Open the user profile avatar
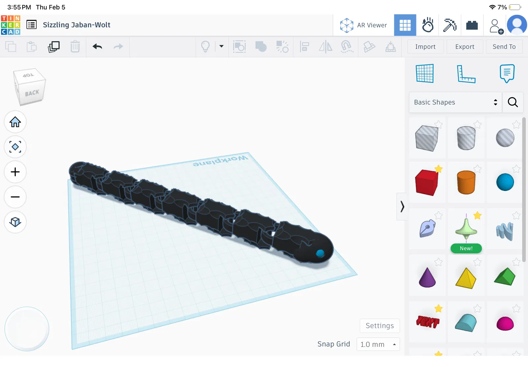Image resolution: width=528 pixels, height=367 pixels. 517,25
